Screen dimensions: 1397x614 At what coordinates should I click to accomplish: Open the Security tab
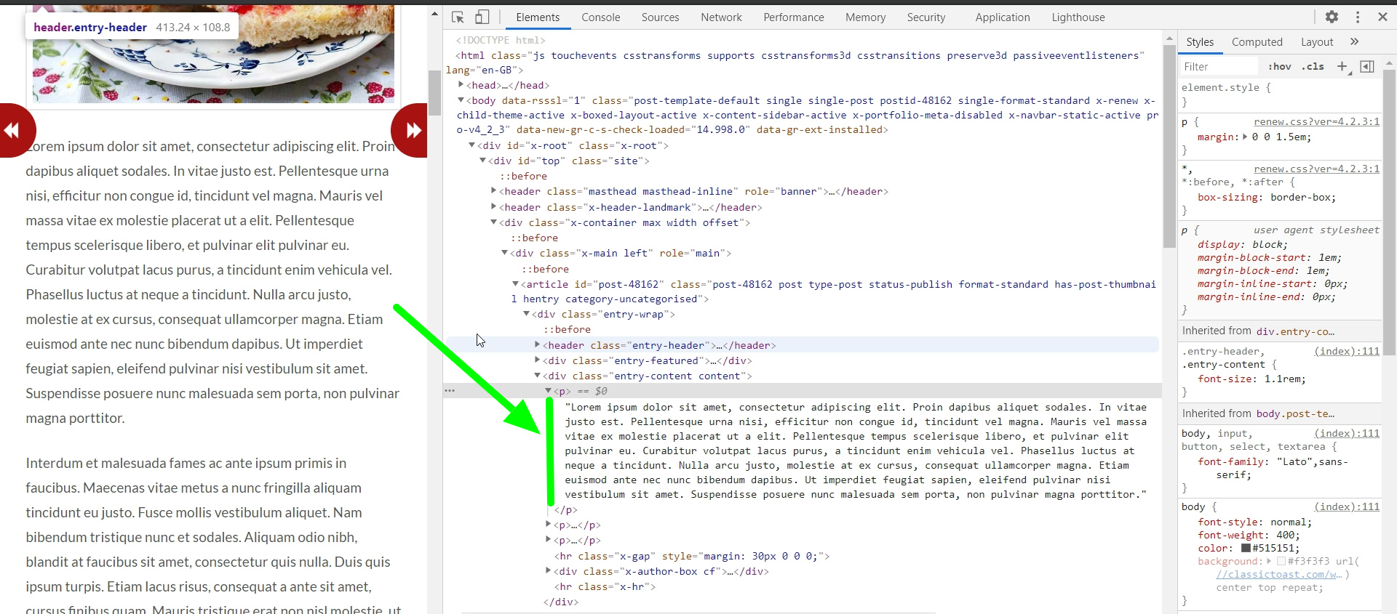(x=926, y=17)
